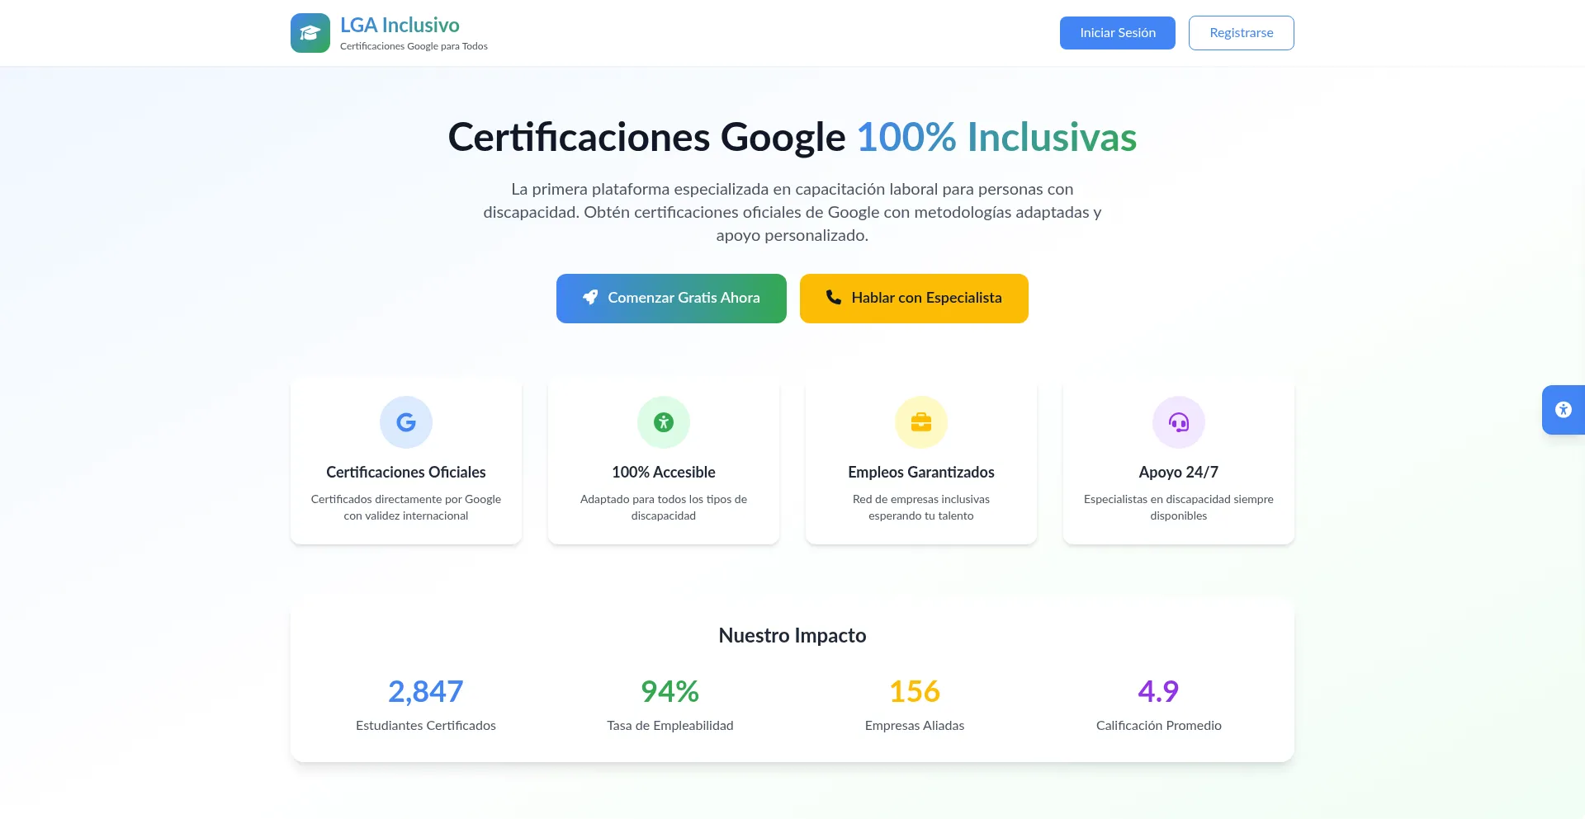Image resolution: width=1585 pixels, height=819 pixels.
Task: Select the Certificaciones Oficiales card title
Action: point(406,473)
